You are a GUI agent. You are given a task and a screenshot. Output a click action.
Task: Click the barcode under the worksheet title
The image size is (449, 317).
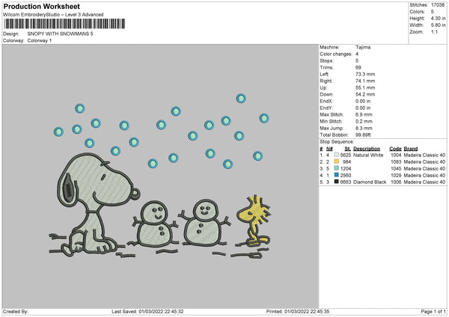(64, 24)
